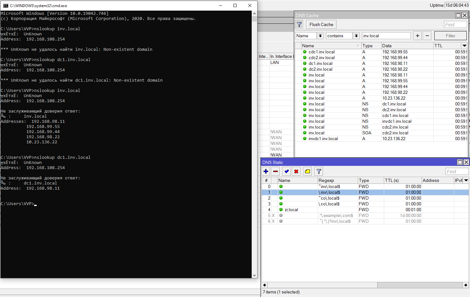The height and width of the screenshot is (297, 470).
Task: Click the LAN interface cell in background table
Action: (x=281, y=62)
